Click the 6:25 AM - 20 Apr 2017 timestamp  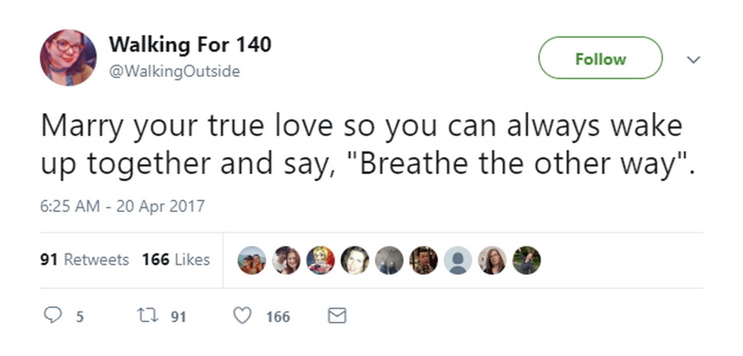tap(122, 206)
